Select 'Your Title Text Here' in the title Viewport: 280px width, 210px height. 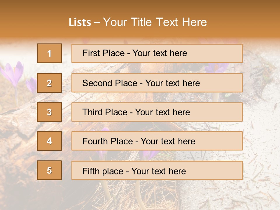[155, 22]
